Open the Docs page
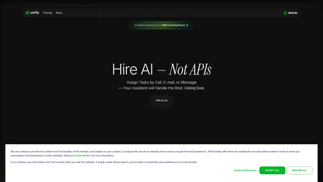 pyautogui.click(x=59, y=13)
